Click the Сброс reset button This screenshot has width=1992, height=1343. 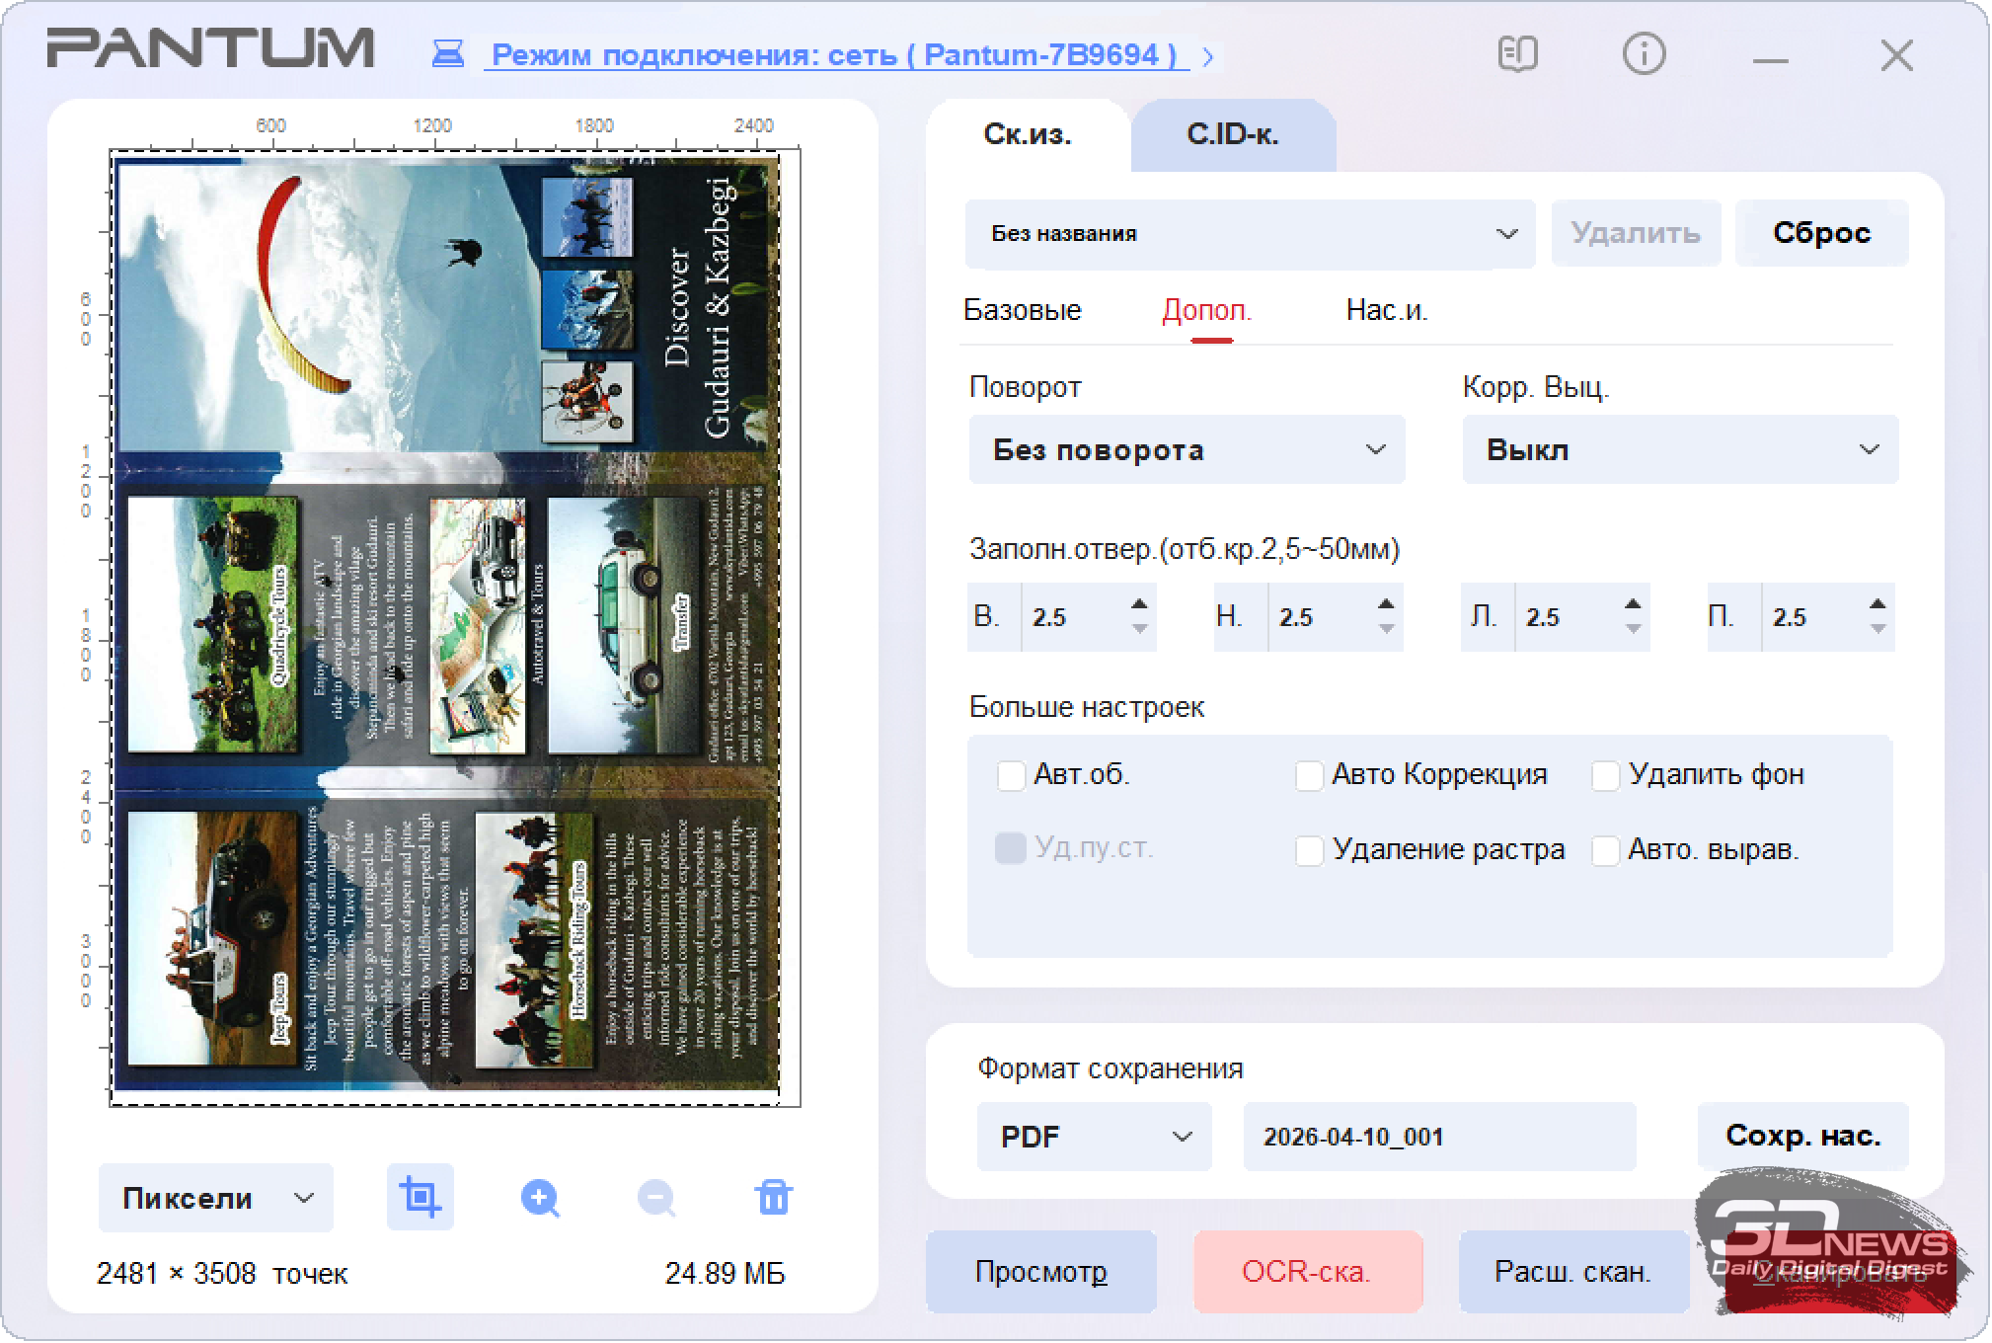coord(1821,233)
